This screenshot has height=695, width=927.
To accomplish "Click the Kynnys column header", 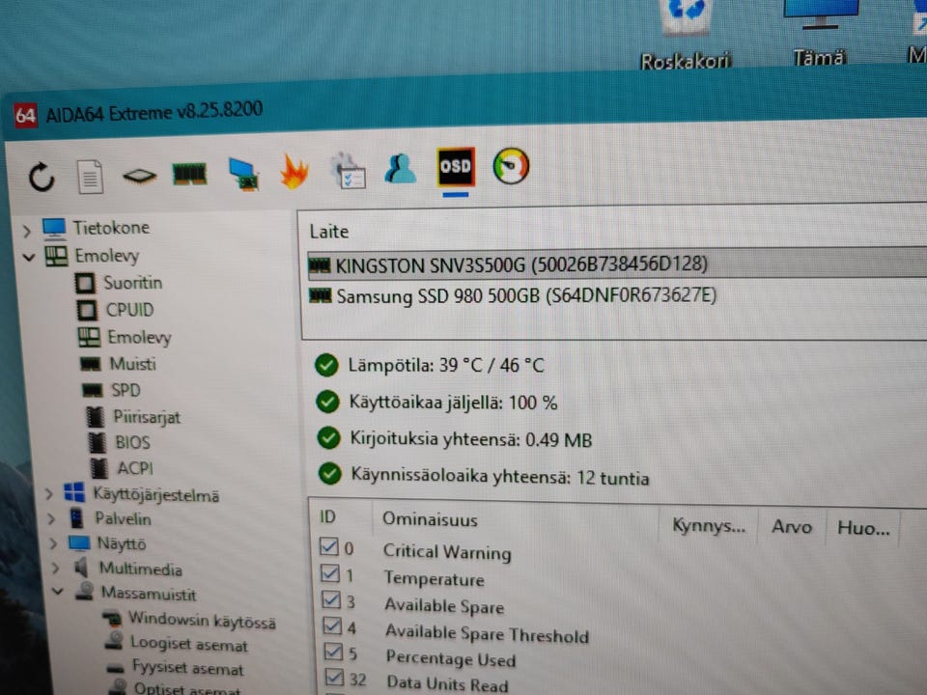I will [708, 525].
